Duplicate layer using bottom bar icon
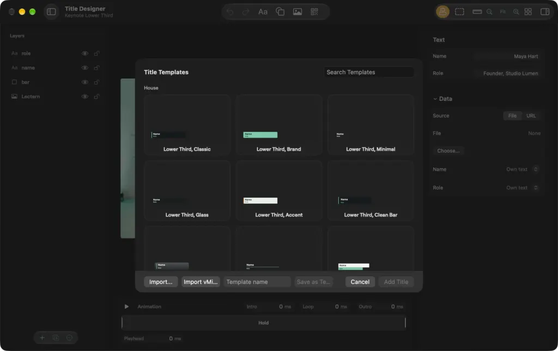The height and width of the screenshot is (351, 558). 56,337
